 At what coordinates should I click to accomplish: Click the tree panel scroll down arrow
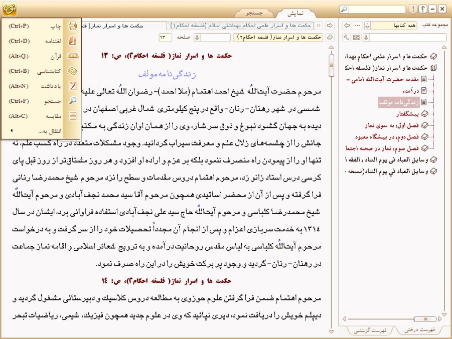[x=444, y=314]
